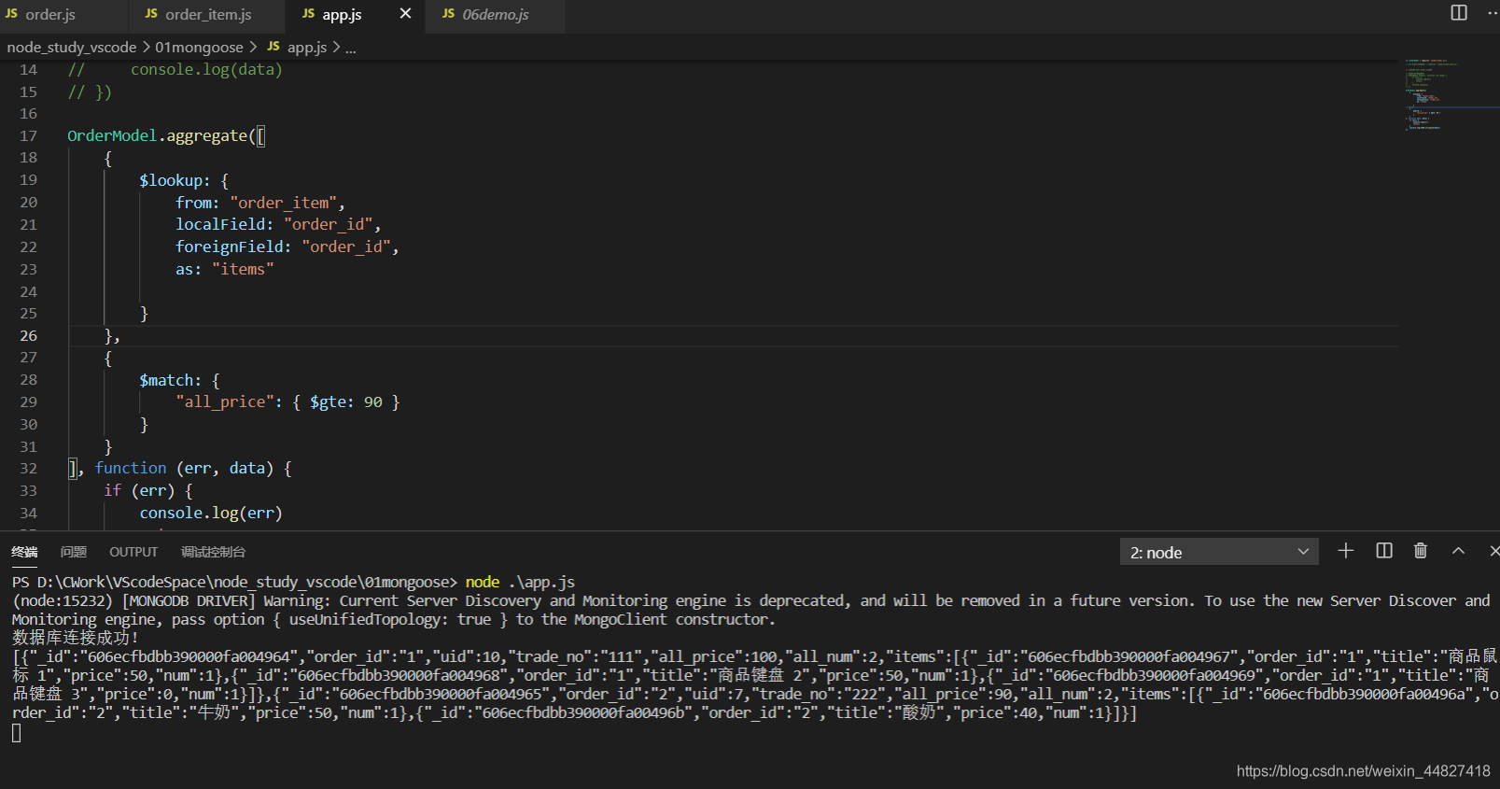Close the terminal panel
Screen dimensions: 1500x789
point(1493,551)
